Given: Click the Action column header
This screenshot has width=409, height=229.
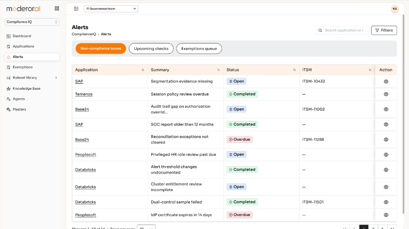Looking at the screenshot, I should (x=386, y=70).
